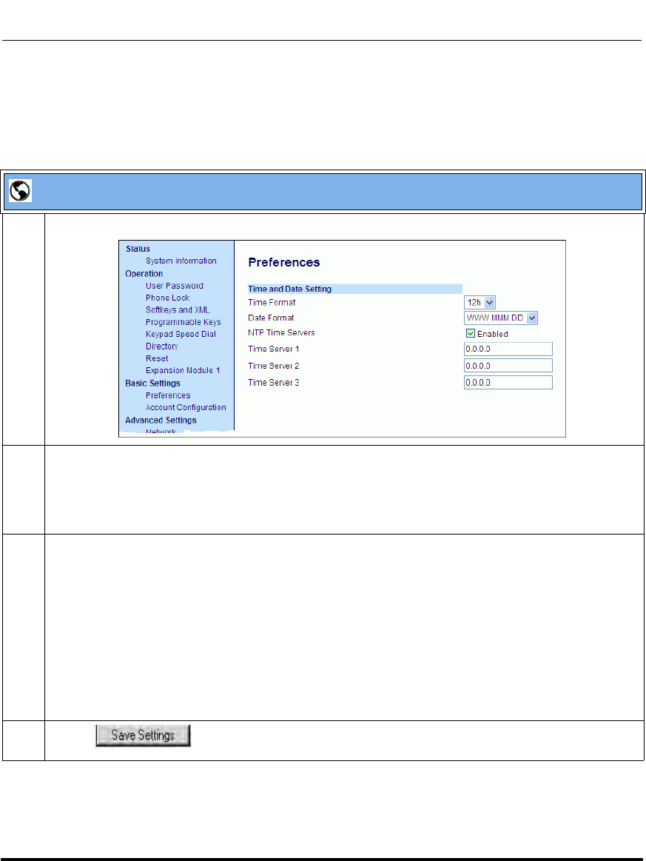Go to the Phone Lock page
Viewport: 646px width, 861px height.
tap(167, 298)
